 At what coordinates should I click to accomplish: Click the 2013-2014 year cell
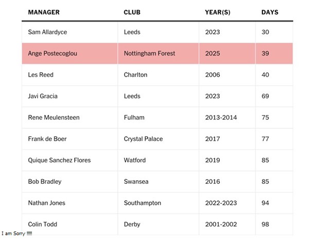click(221, 118)
